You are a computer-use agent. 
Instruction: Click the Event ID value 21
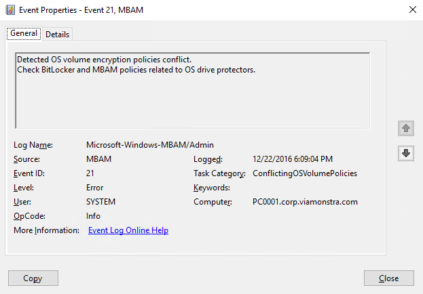click(x=90, y=173)
